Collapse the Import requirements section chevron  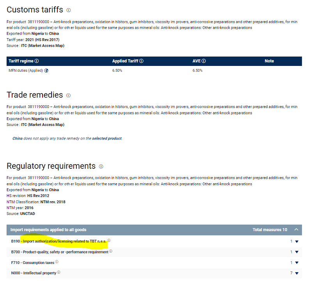coord(296,230)
